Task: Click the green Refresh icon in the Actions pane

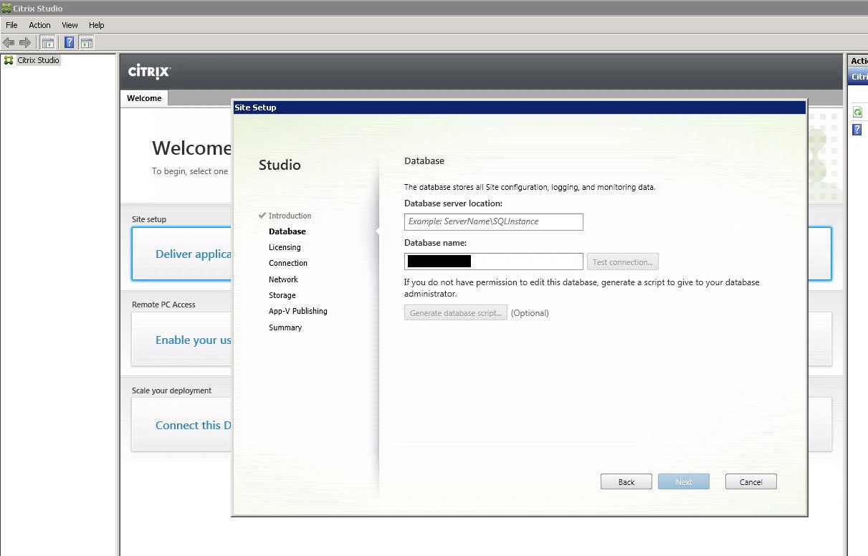Action: 857,112
